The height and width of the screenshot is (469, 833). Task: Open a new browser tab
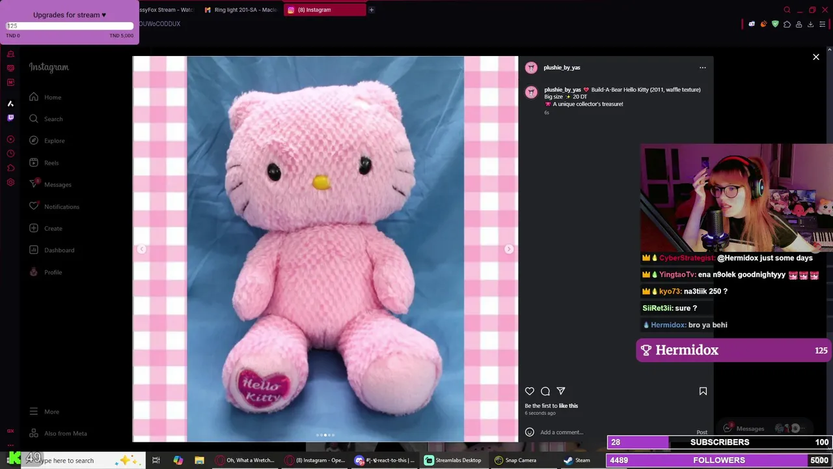tap(372, 10)
